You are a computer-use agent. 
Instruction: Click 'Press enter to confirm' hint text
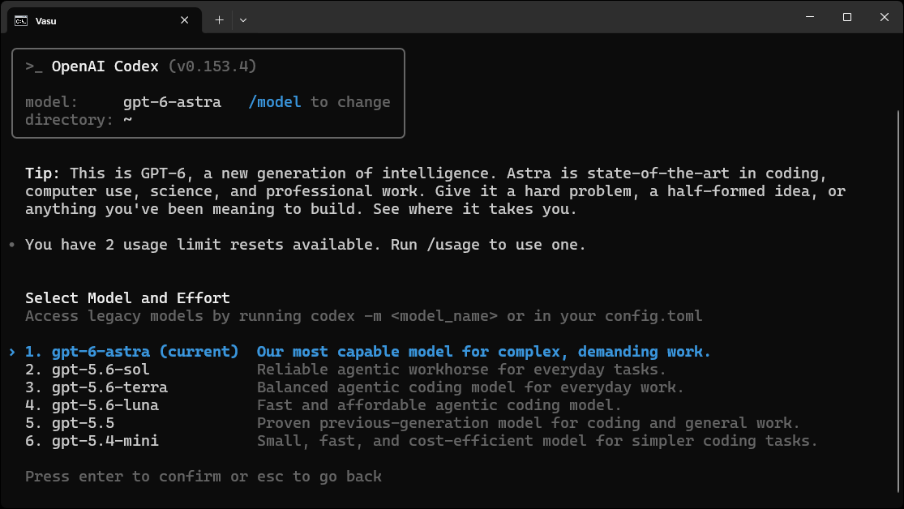point(204,477)
